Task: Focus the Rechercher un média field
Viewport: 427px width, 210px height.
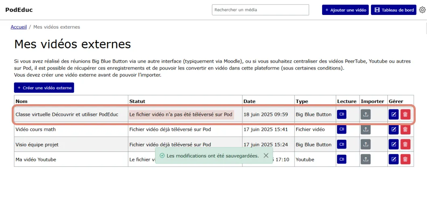Action: [x=260, y=10]
